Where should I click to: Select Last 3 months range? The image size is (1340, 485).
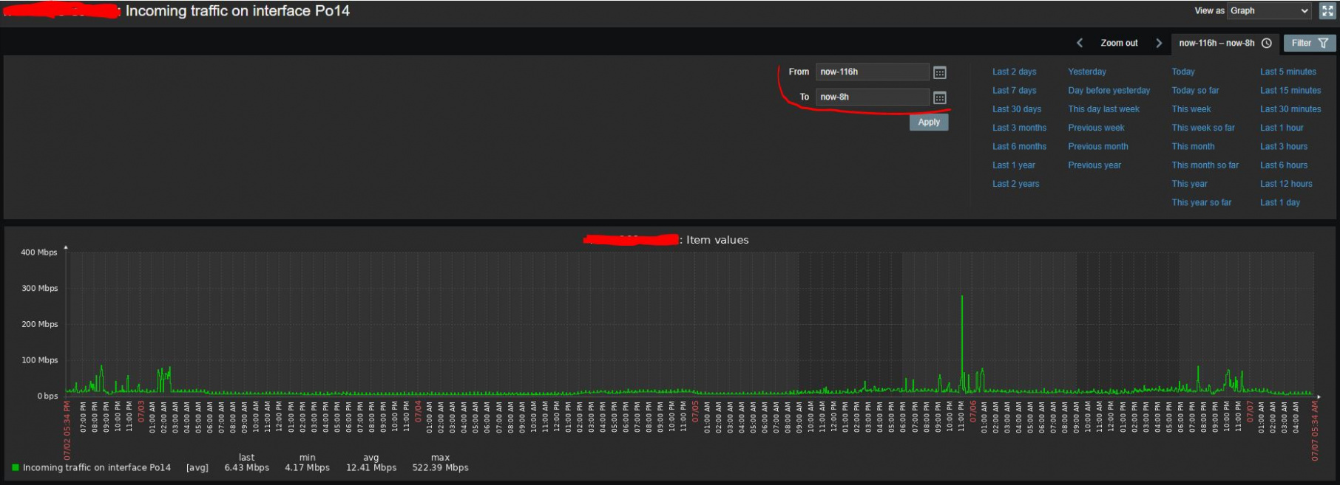tap(1019, 128)
